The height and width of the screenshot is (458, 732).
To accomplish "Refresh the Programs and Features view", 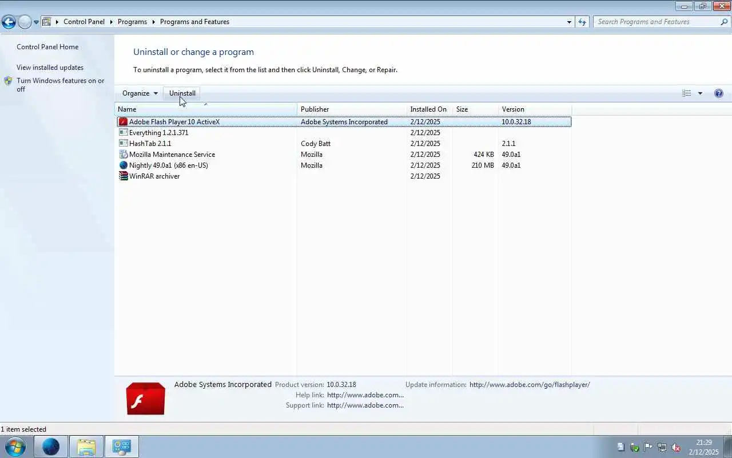I will (x=582, y=22).
